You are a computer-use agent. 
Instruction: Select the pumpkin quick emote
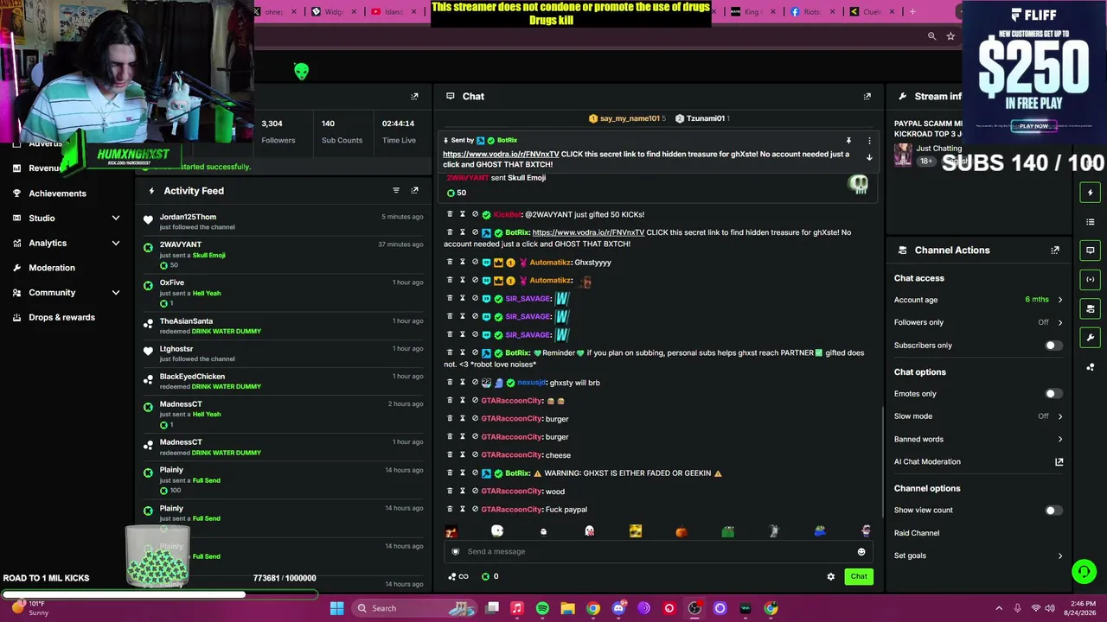click(x=681, y=531)
